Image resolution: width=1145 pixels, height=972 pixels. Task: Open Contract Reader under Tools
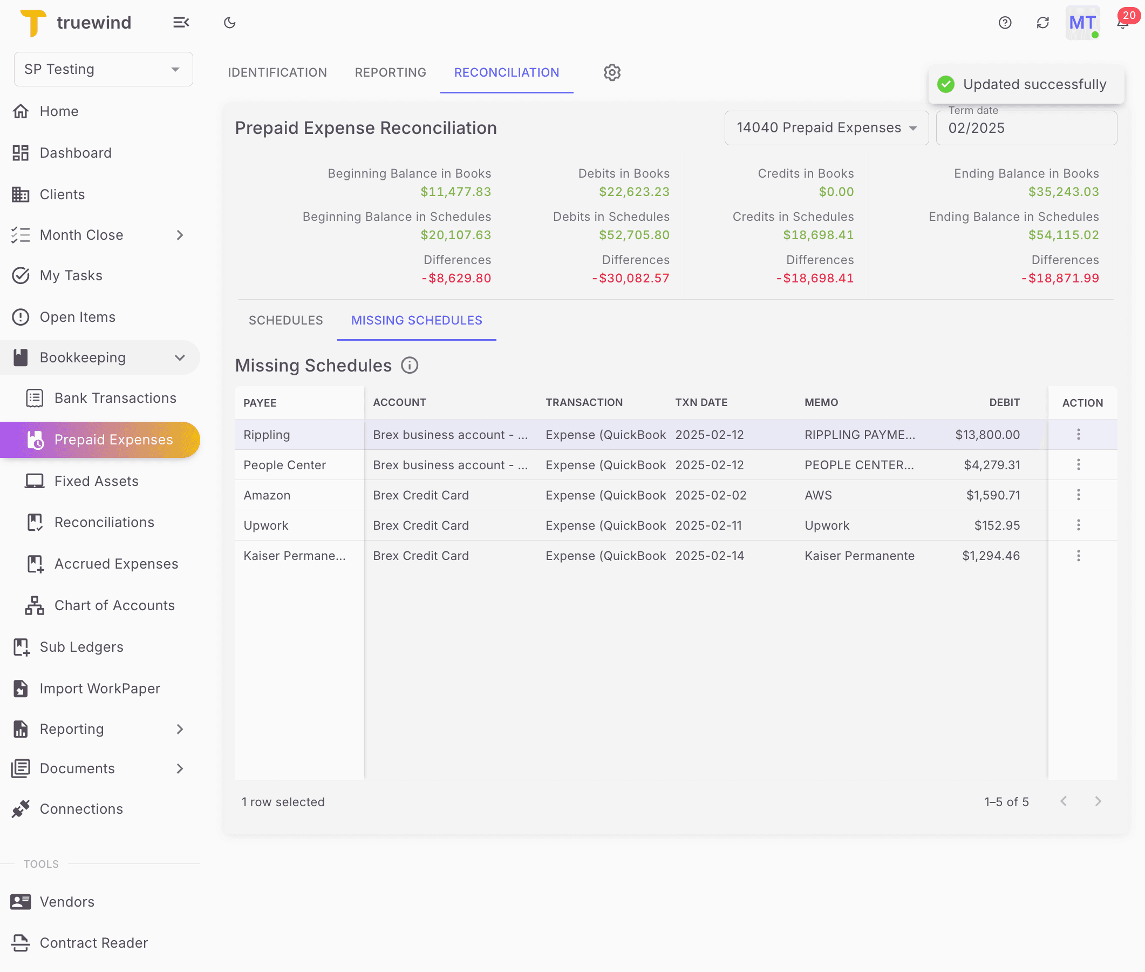click(93, 943)
